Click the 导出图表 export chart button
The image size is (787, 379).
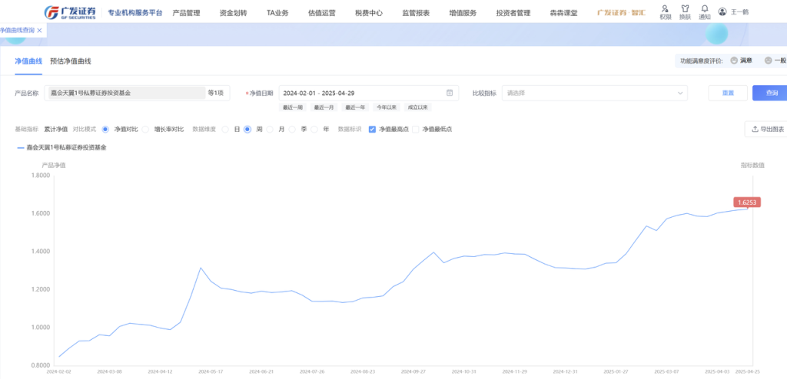point(766,129)
